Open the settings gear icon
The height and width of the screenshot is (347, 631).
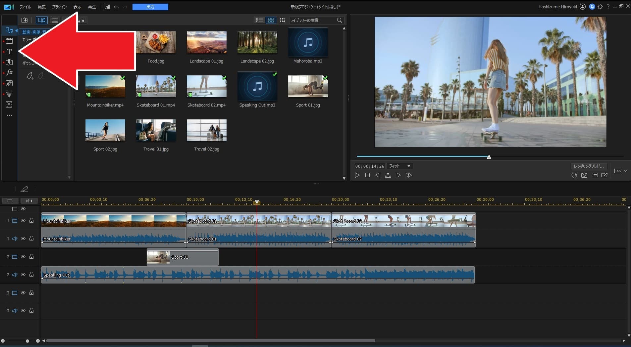[600, 7]
